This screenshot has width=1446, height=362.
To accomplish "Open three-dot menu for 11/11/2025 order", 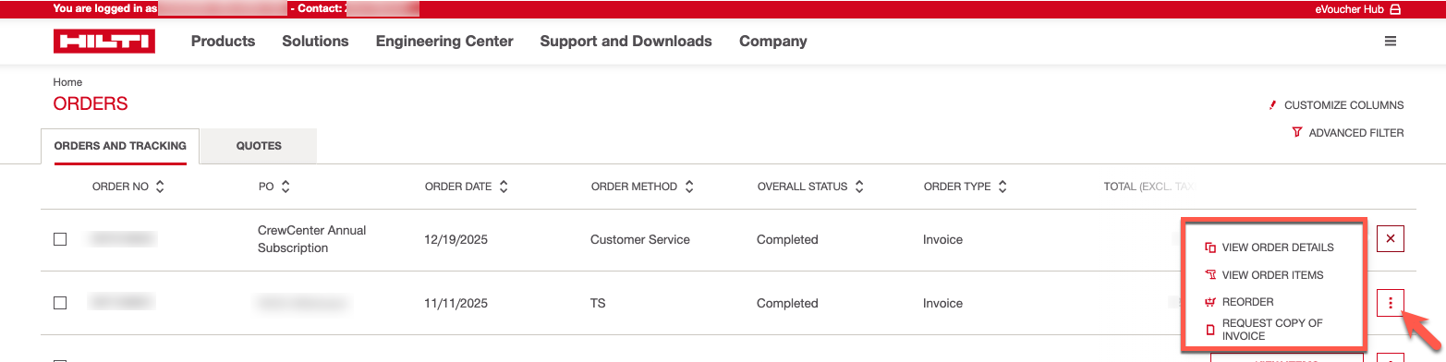I will point(1391,303).
